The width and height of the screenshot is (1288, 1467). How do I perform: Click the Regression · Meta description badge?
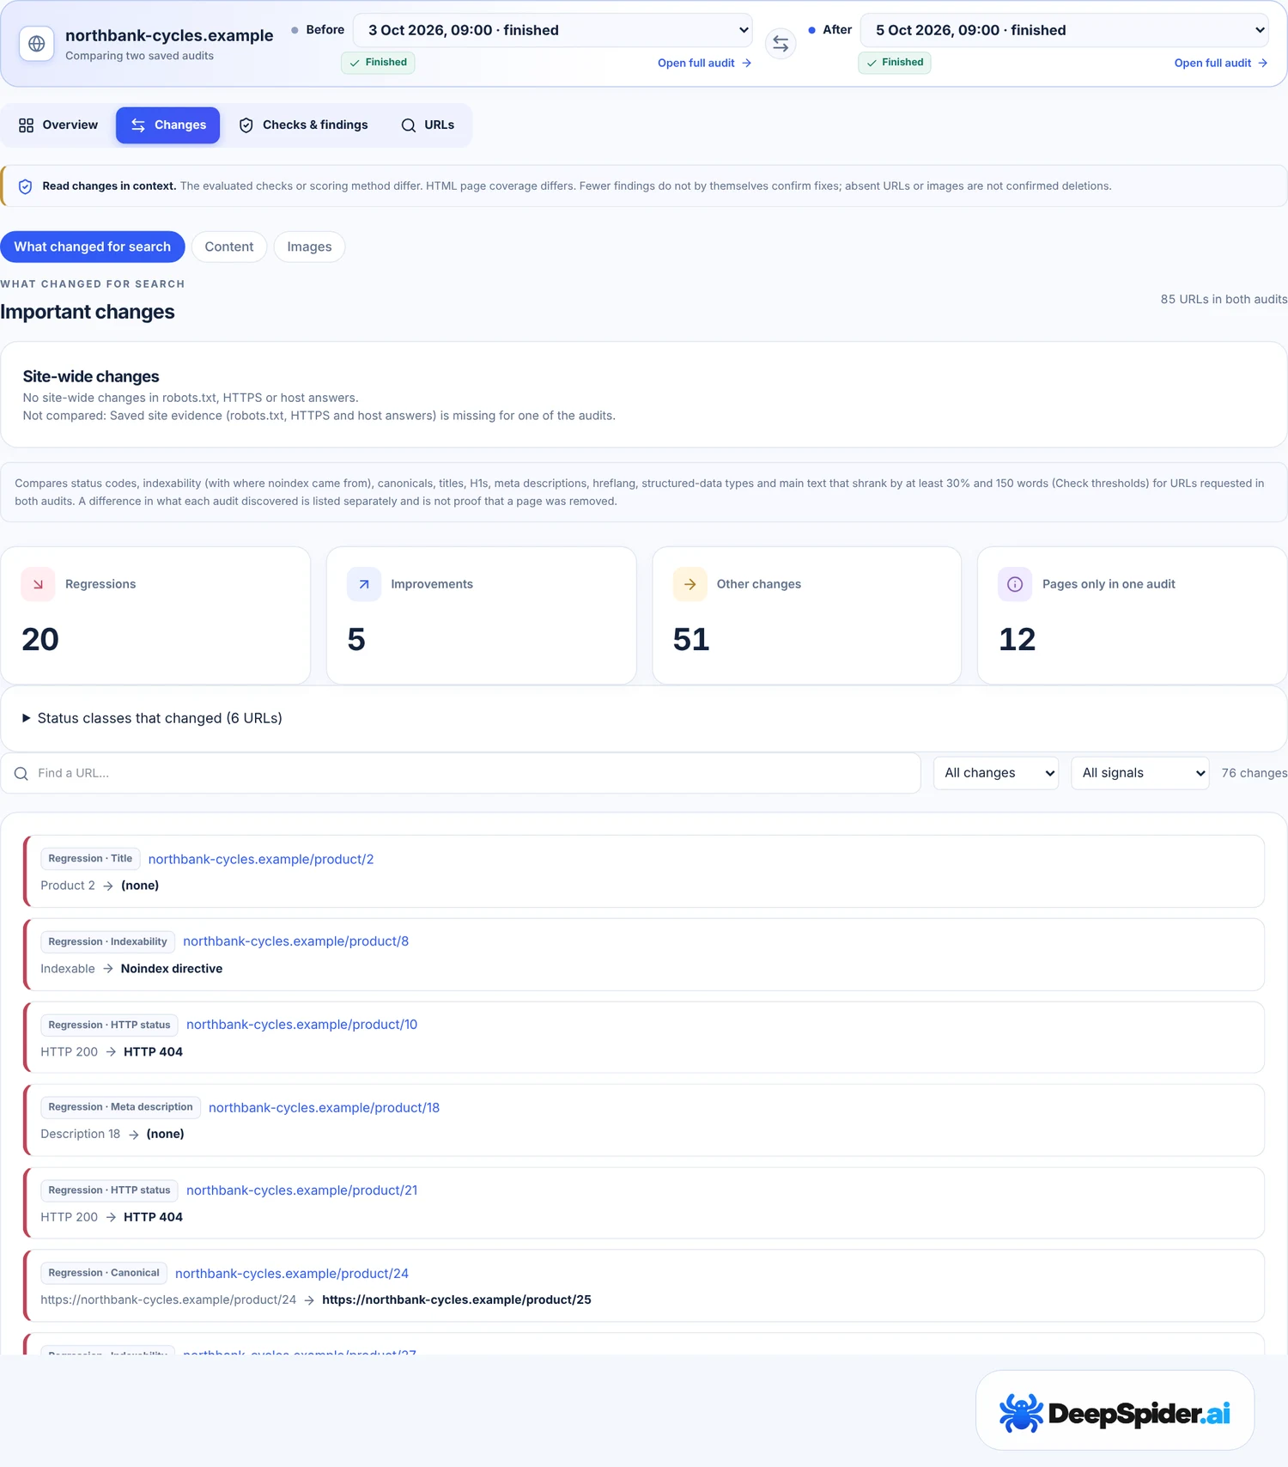pos(121,1107)
